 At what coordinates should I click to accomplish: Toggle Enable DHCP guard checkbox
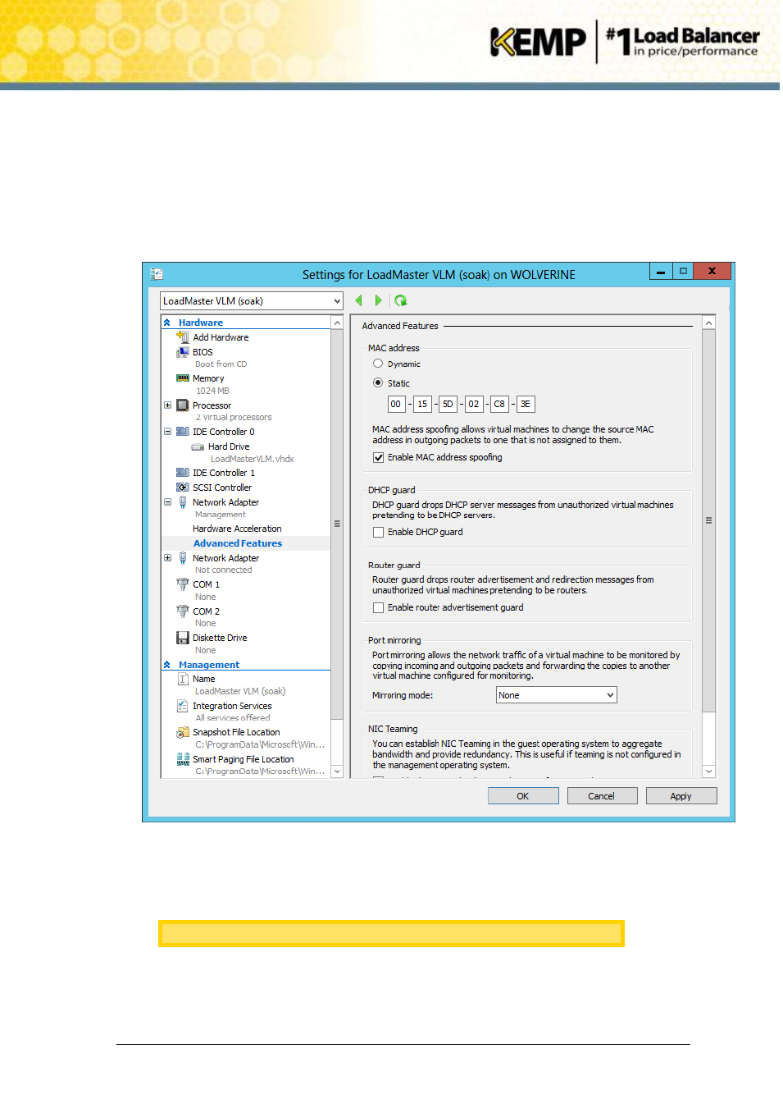pos(378,533)
